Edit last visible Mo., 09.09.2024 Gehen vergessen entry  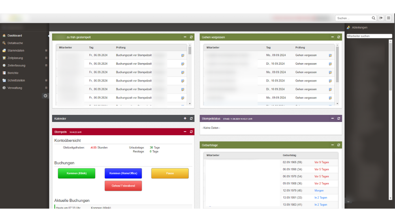click(330, 98)
